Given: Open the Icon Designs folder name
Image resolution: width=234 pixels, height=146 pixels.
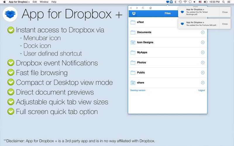Looking at the screenshot, I should tap(145, 42).
